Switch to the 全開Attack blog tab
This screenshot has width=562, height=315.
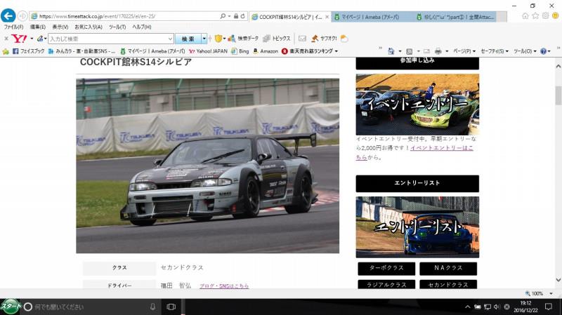tap(455, 17)
